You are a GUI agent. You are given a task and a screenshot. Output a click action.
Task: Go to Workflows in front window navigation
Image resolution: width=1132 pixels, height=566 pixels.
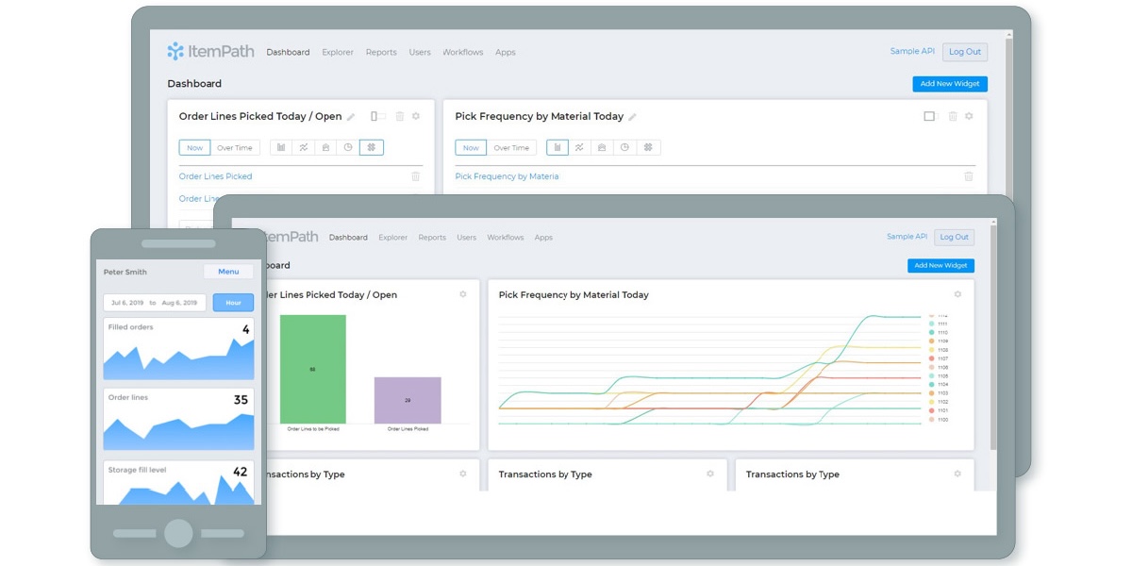[x=505, y=237]
